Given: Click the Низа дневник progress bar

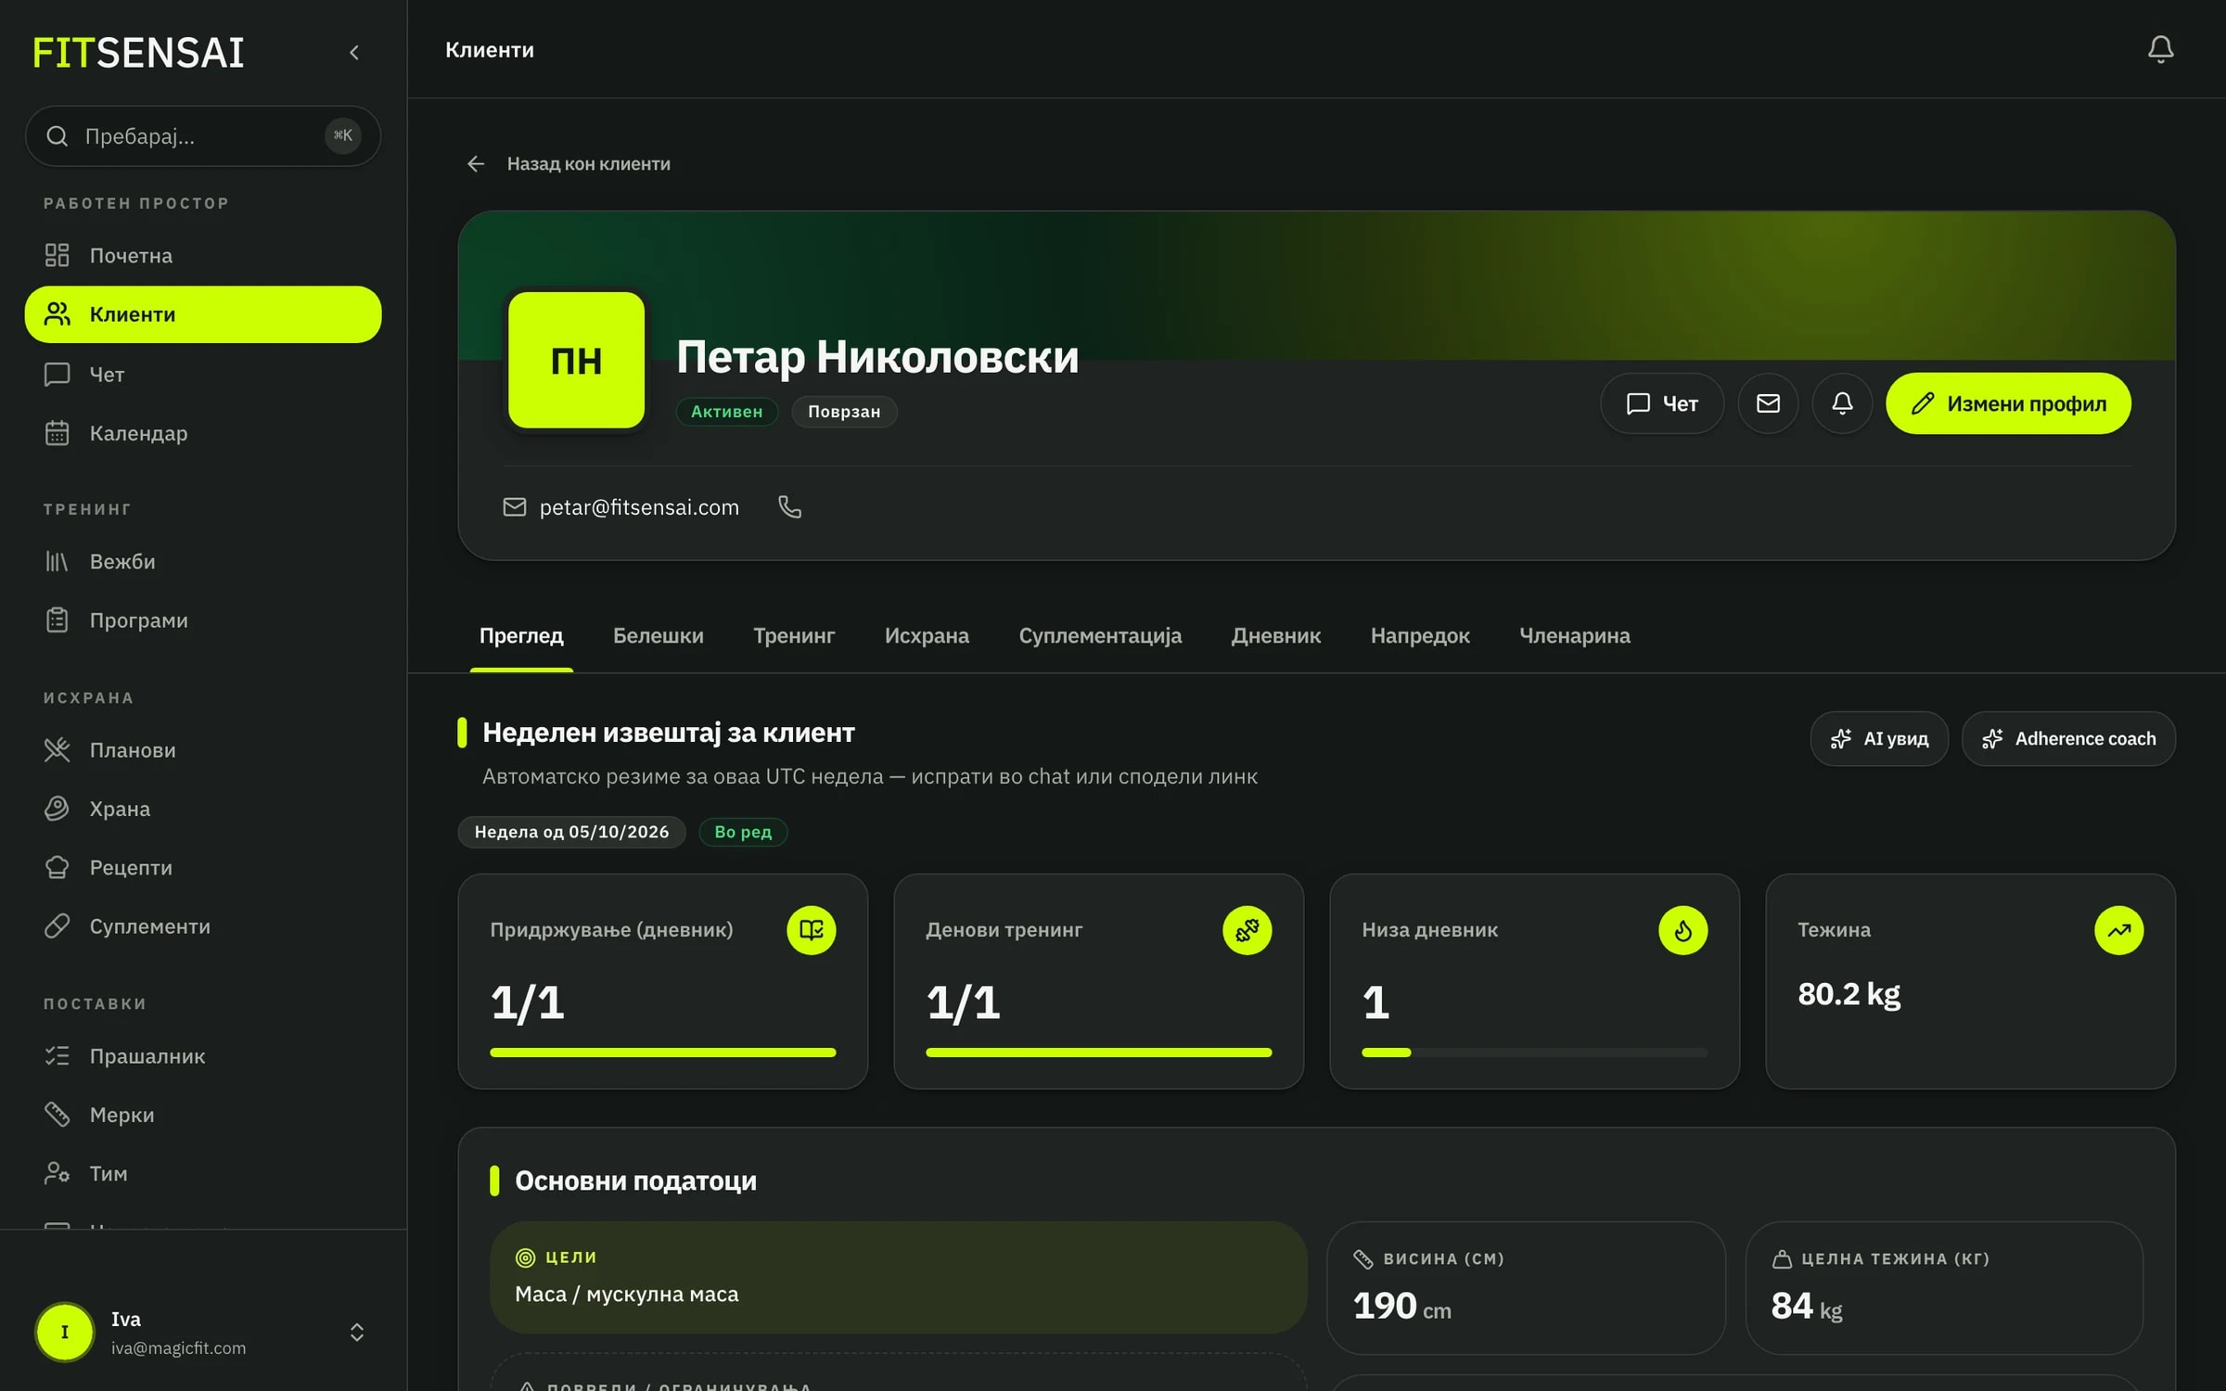Looking at the screenshot, I should (x=1535, y=1053).
